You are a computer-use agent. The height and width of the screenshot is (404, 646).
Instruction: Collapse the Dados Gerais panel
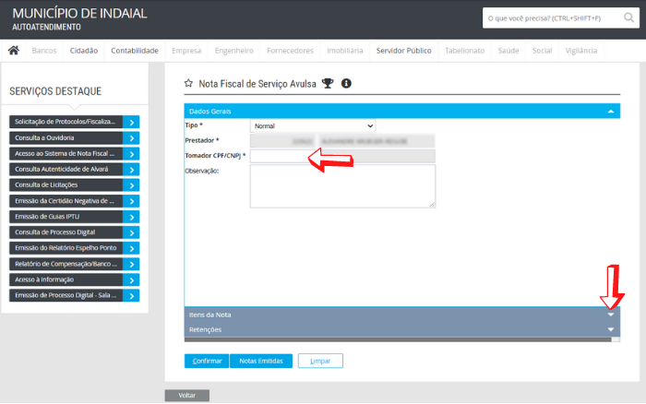point(610,111)
